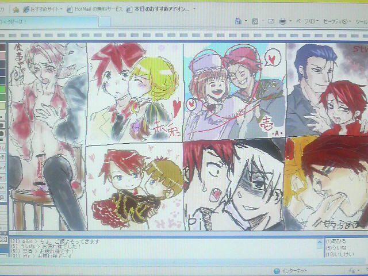Viewport: 368px width, 276px height.
Task: Click the drawing panel signed もらうめる
Action: (327, 183)
